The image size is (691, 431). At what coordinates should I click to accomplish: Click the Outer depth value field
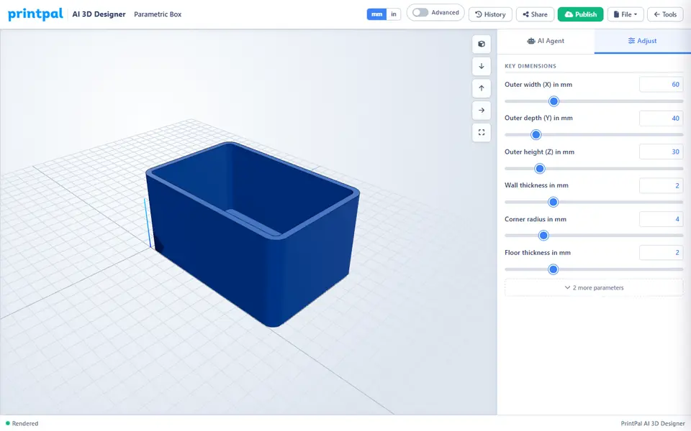point(661,118)
